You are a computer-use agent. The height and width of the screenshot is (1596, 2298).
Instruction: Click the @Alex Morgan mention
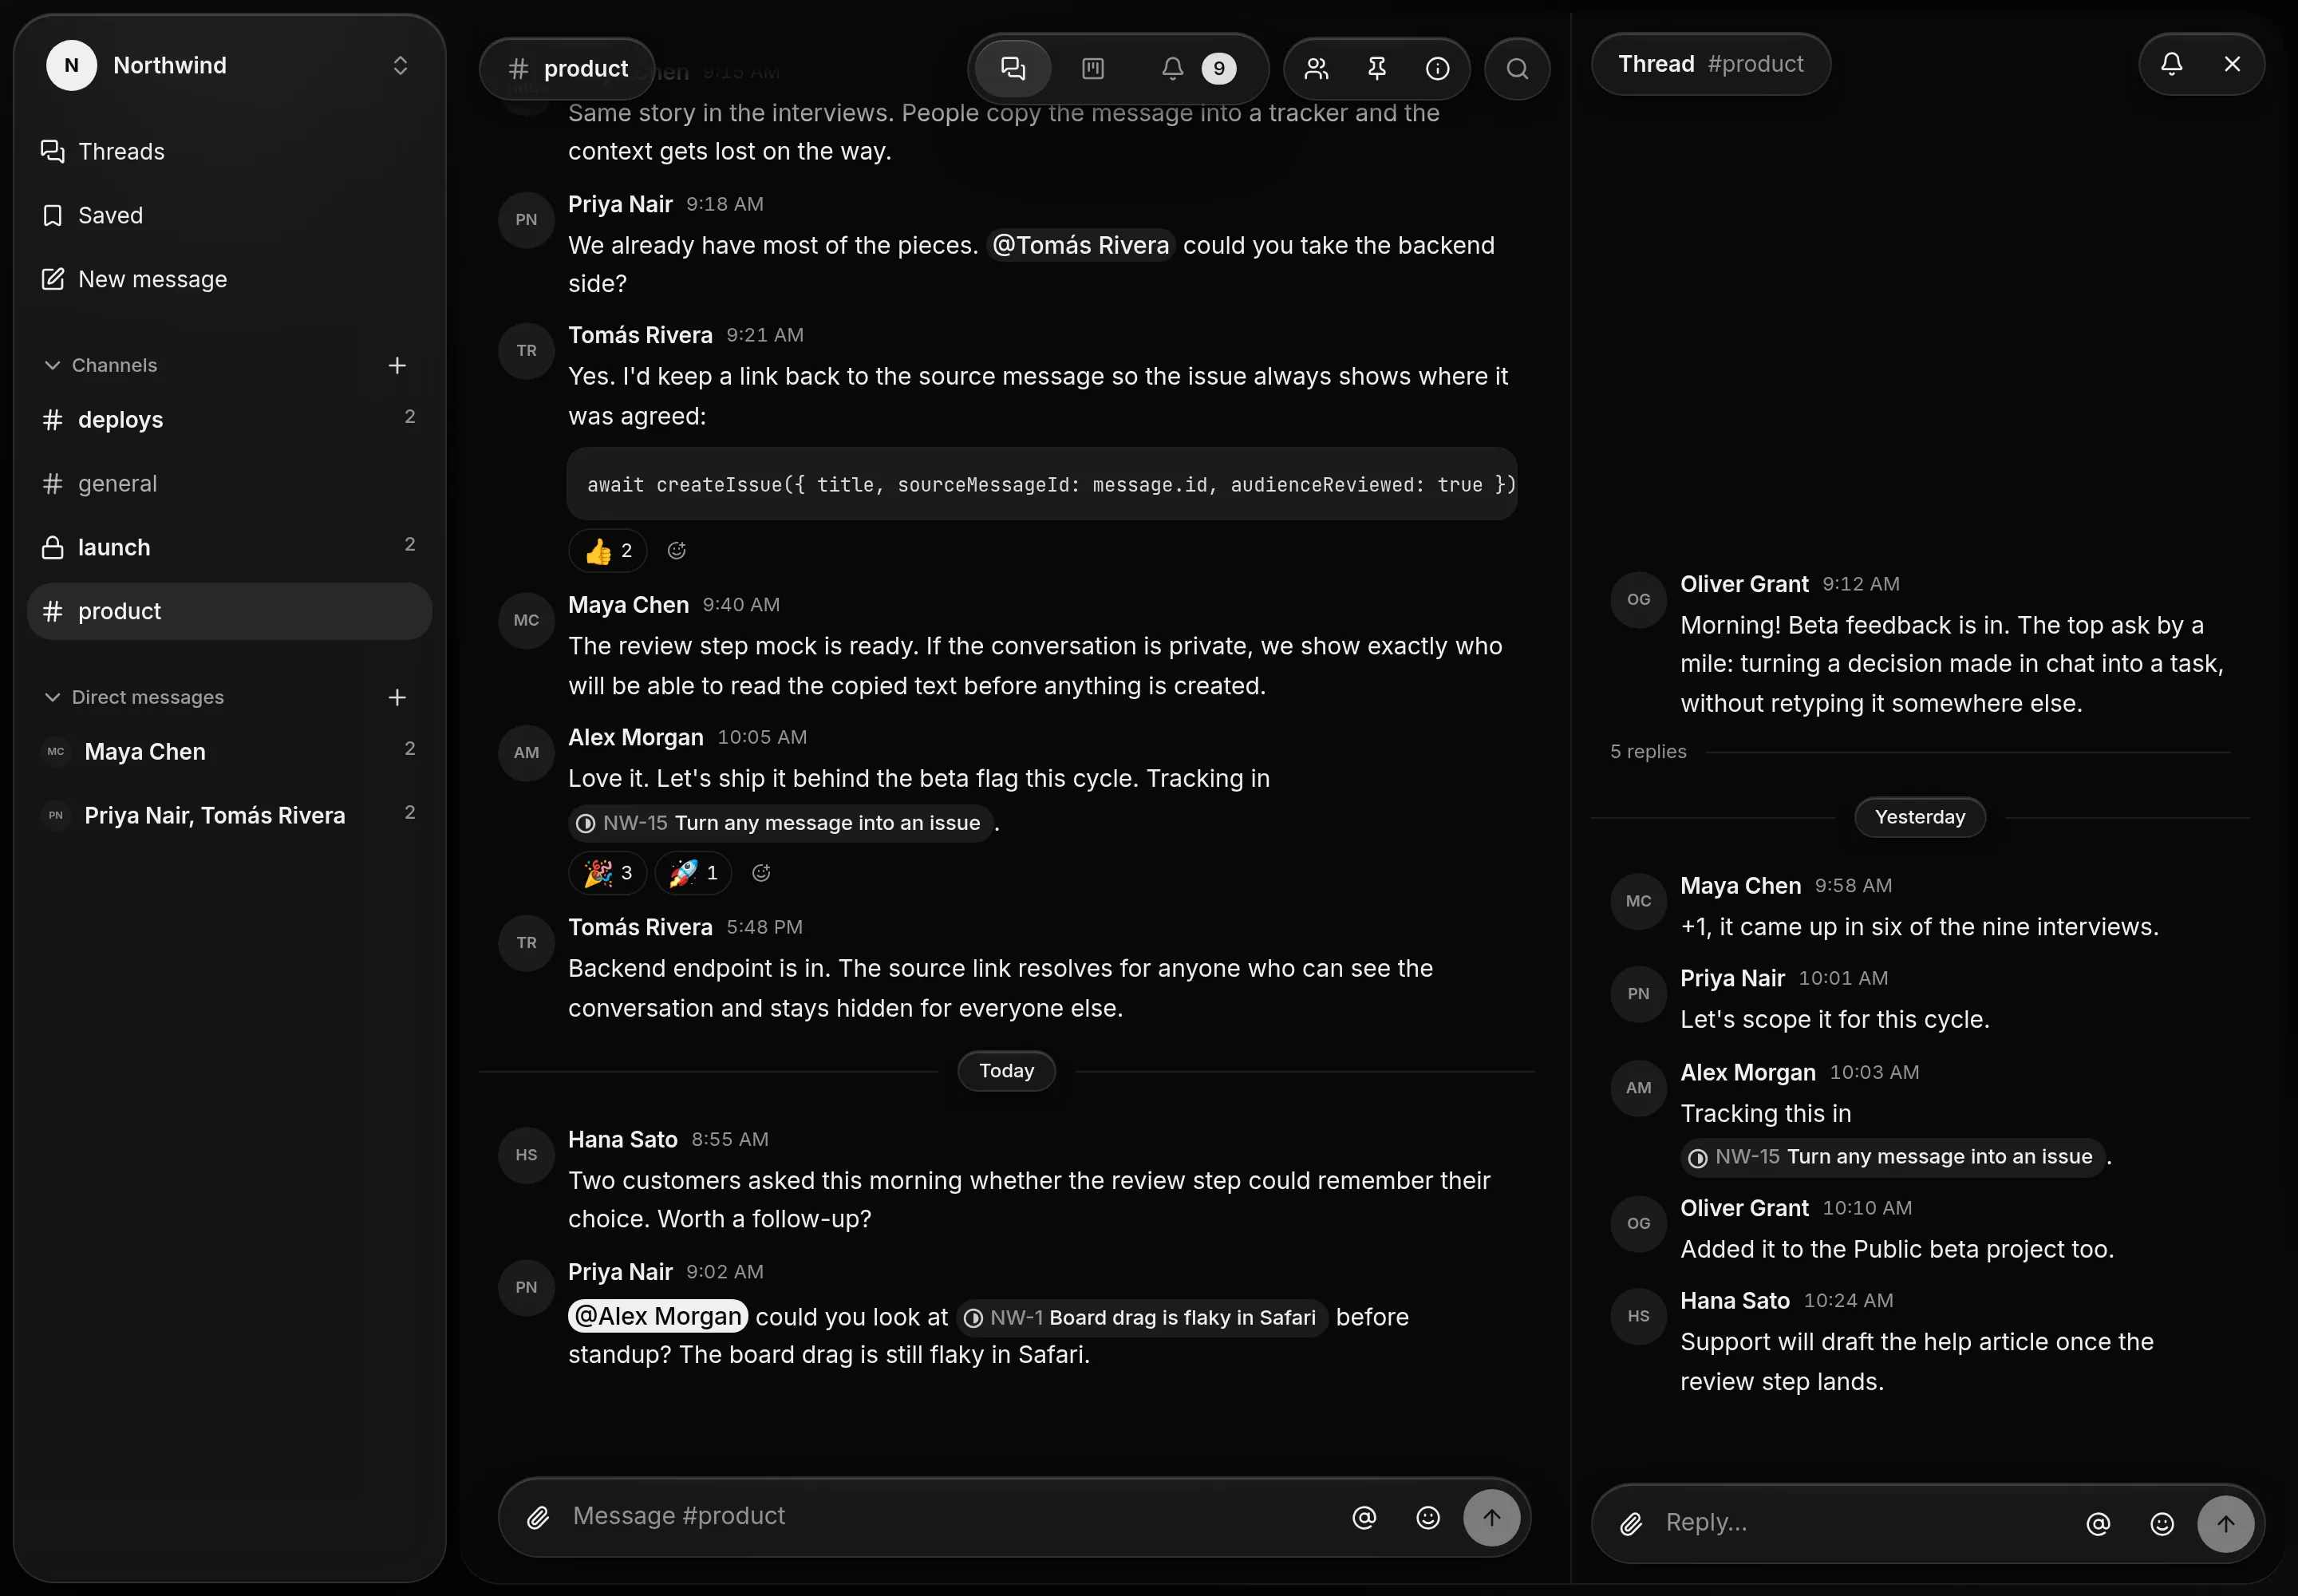(658, 1316)
